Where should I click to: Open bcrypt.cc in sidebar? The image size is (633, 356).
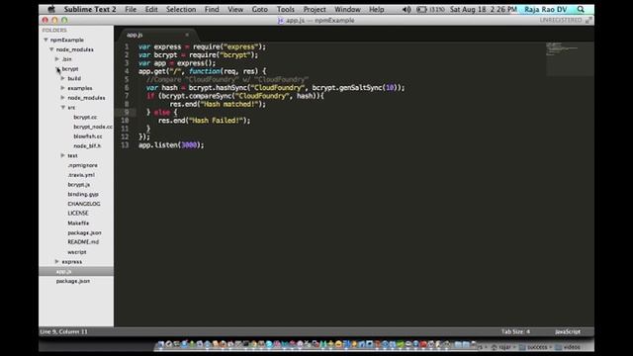coord(85,117)
